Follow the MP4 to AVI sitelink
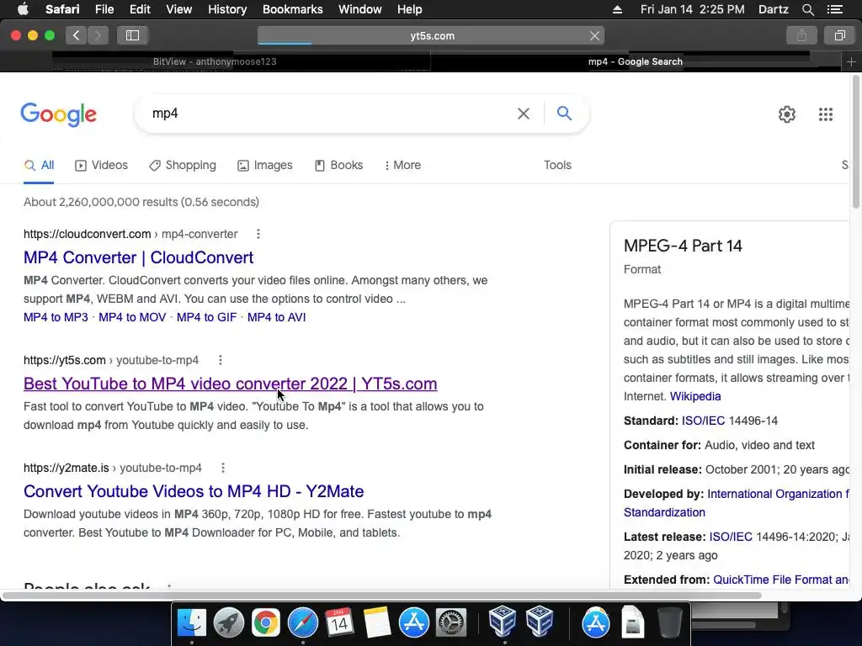Screen dimensions: 862x646 (x=276, y=317)
